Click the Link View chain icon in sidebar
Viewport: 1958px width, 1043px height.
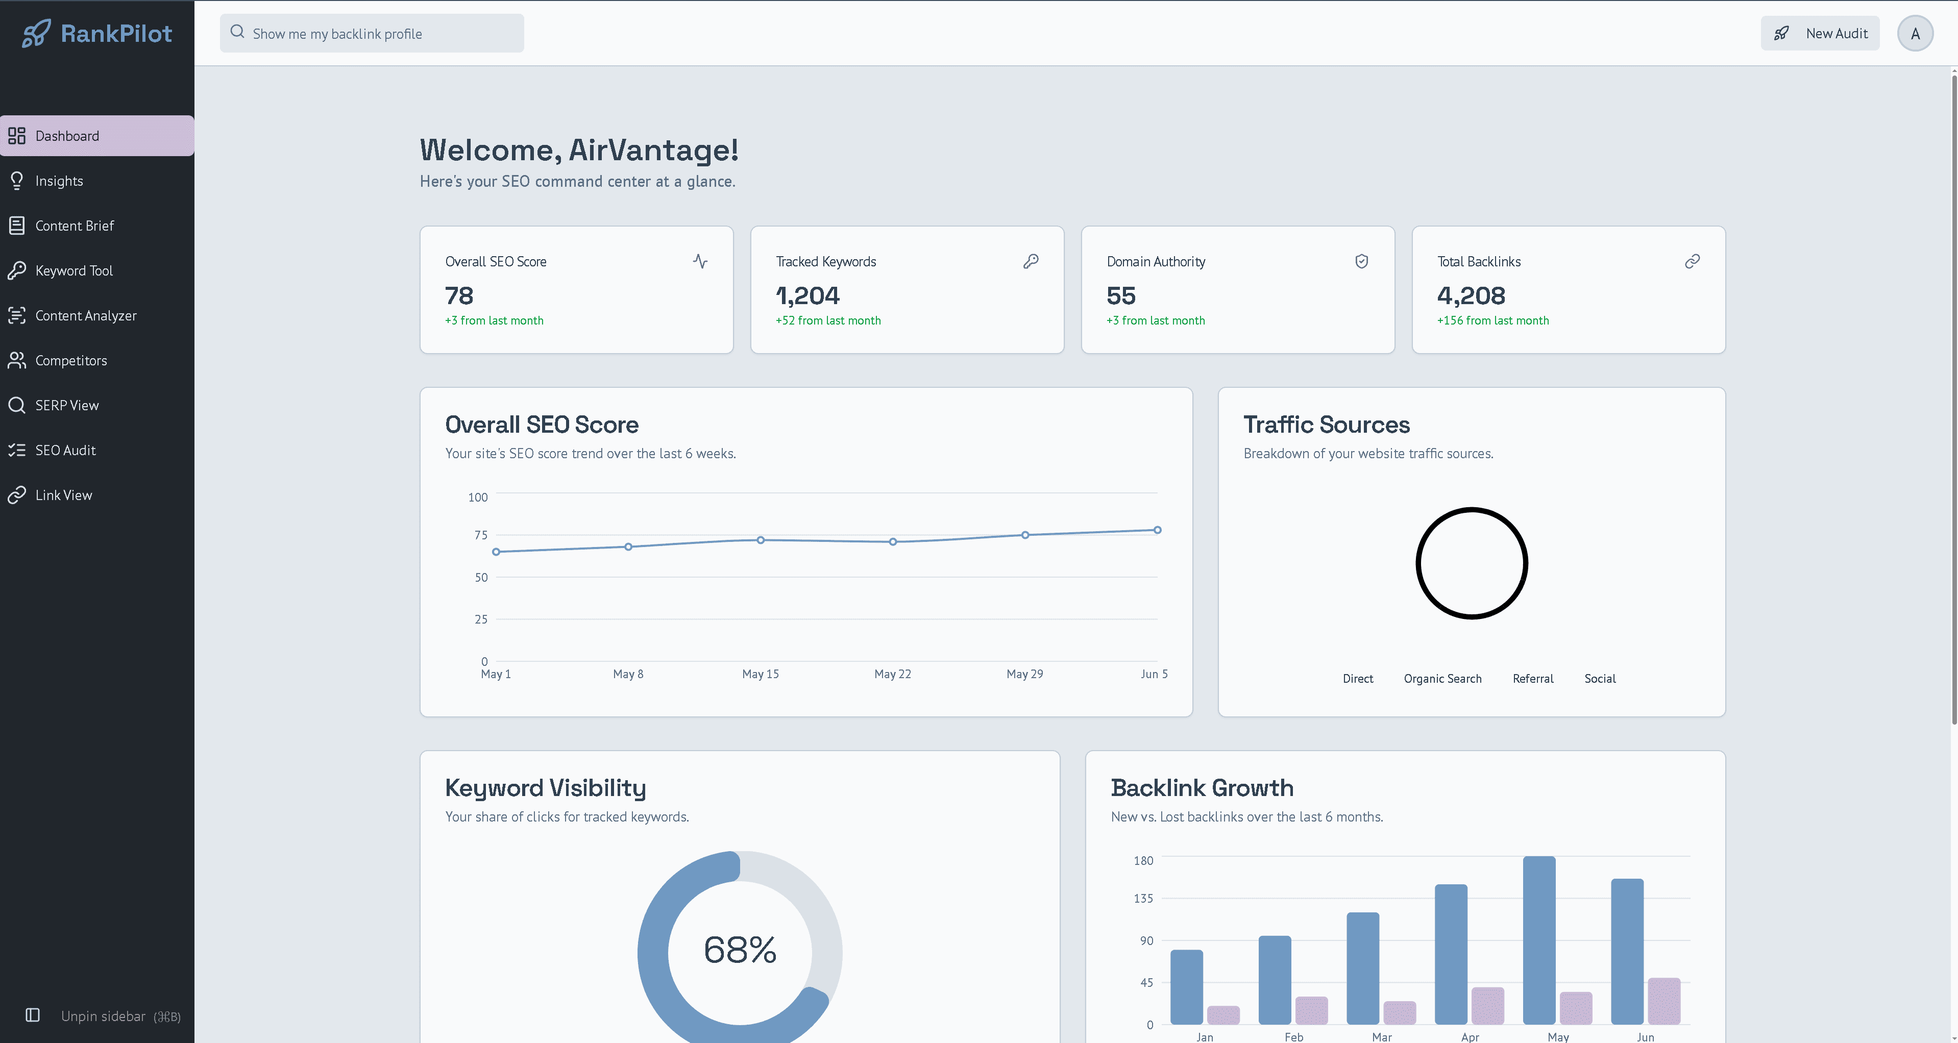[x=17, y=494]
